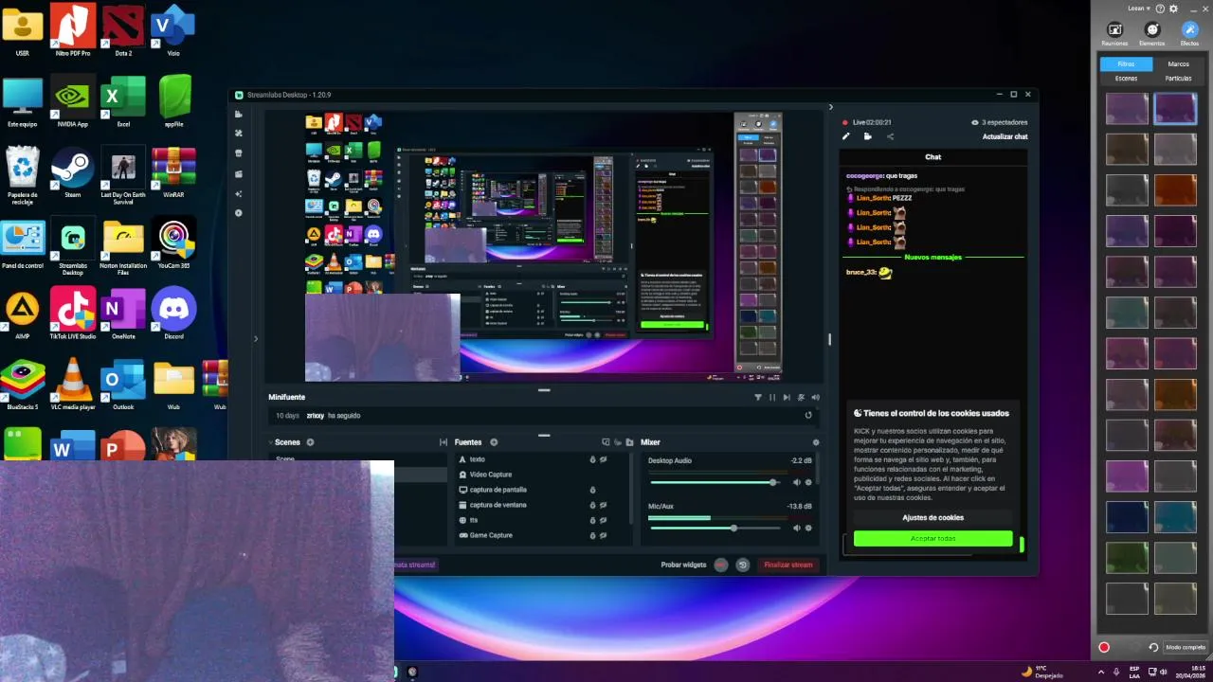Add a new source in Fuentes
Viewport: 1213px width, 682px height.
tap(494, 442)
